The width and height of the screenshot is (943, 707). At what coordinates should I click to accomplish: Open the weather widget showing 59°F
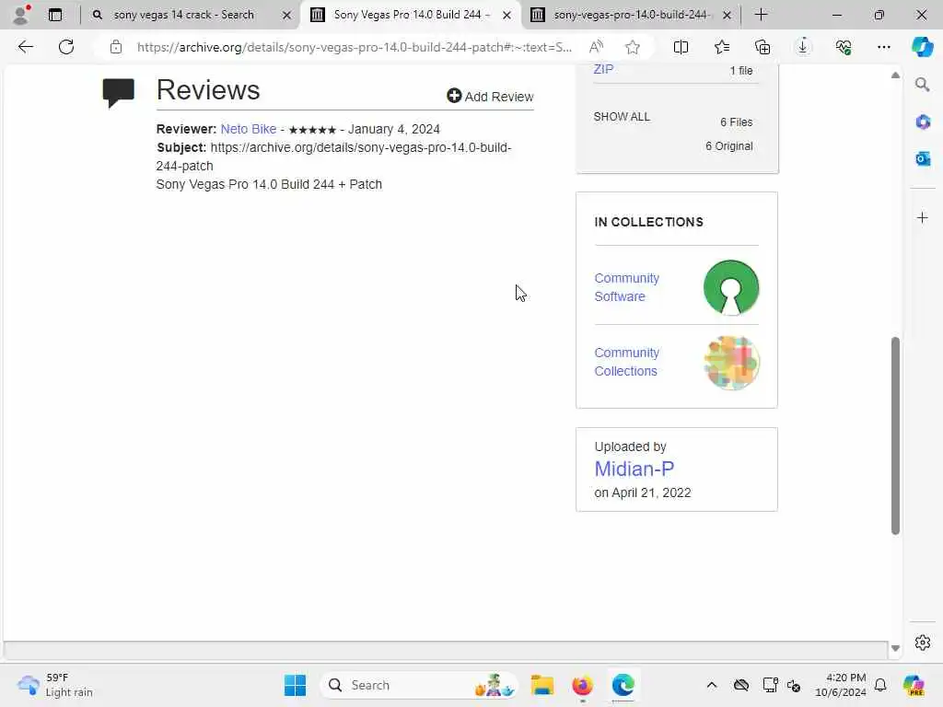55,685
